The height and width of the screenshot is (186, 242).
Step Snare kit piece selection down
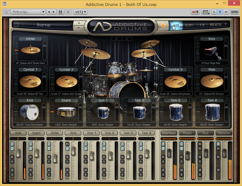(x=52, y=108)
